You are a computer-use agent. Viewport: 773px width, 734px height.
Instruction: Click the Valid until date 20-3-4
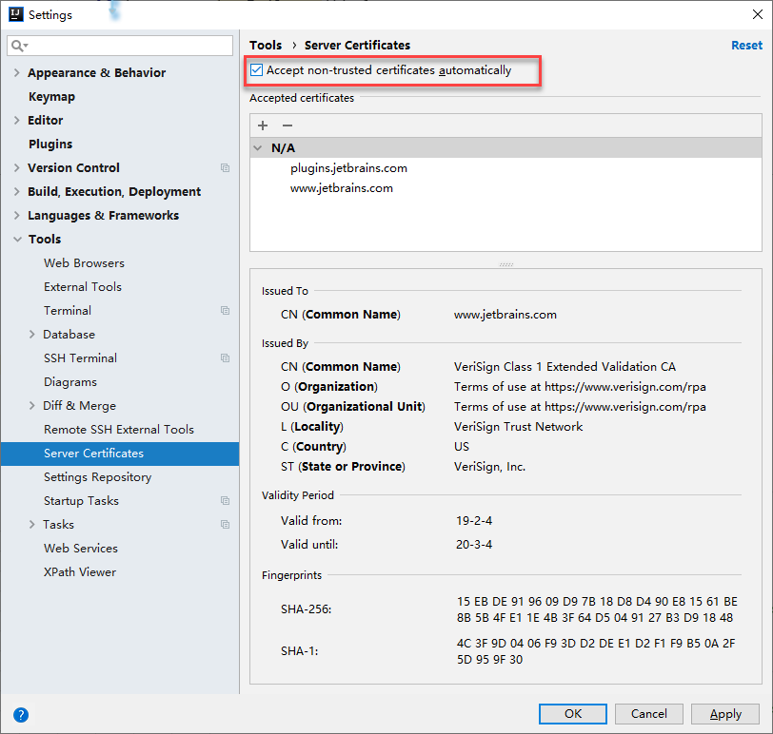474,545
